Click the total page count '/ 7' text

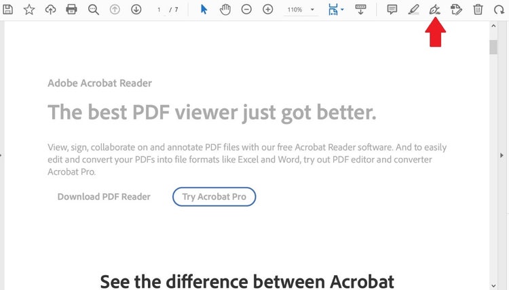tap(174, 9)
